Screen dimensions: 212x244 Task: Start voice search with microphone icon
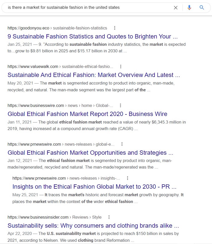click(189, 8)
